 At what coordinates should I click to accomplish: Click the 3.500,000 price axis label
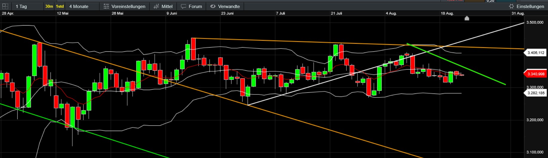[x=535, y=23]
